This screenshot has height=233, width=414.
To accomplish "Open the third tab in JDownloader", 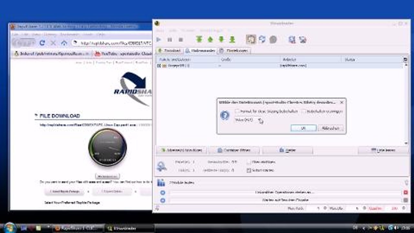I will (234, 51).
